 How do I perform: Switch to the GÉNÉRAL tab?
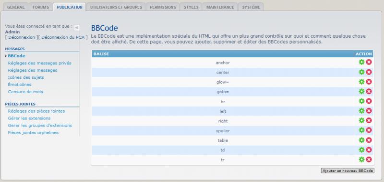click(x=16, y=7)
